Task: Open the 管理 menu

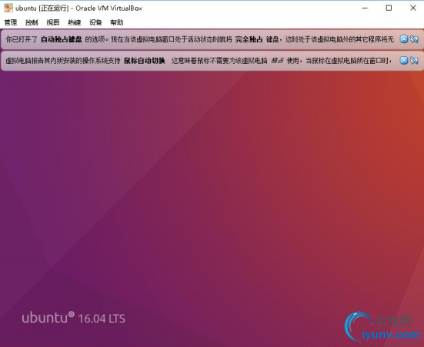Action: coord(11,22)
